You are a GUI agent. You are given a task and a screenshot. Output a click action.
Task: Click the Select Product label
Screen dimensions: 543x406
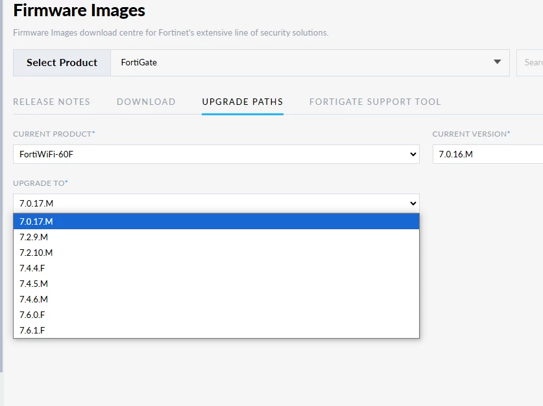[62, 63]
